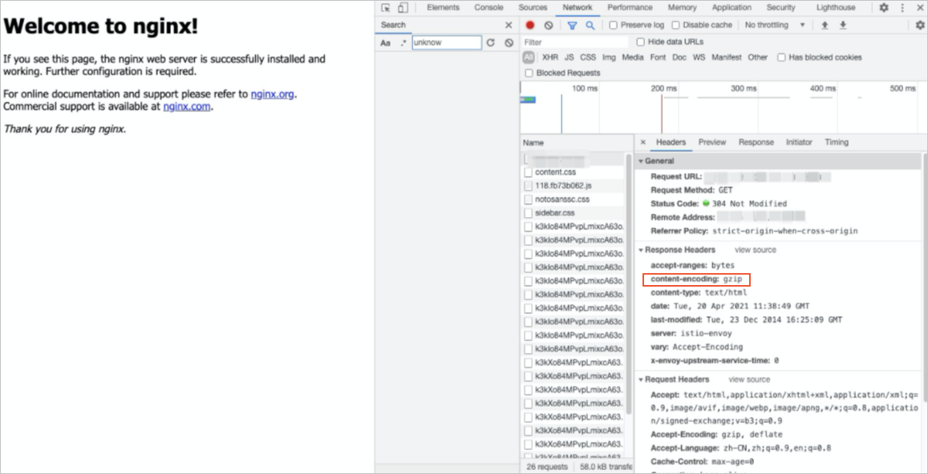The image size is (928, 474).
Task: Clear the network log
Action: (x=549, y=25)
